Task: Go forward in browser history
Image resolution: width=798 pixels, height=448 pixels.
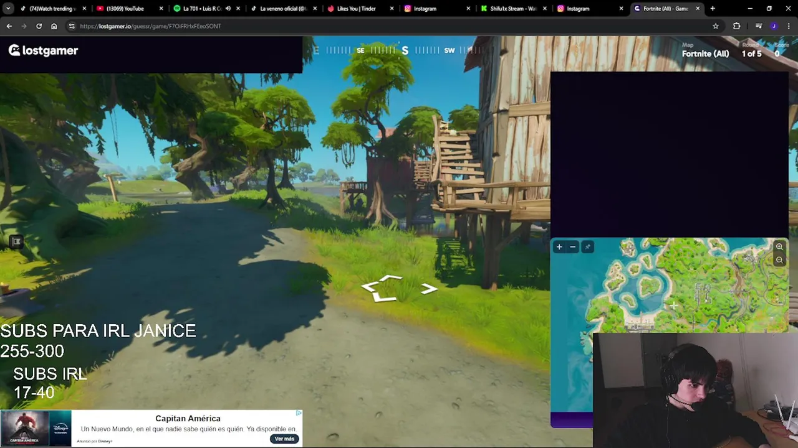Action: point(24,26)
